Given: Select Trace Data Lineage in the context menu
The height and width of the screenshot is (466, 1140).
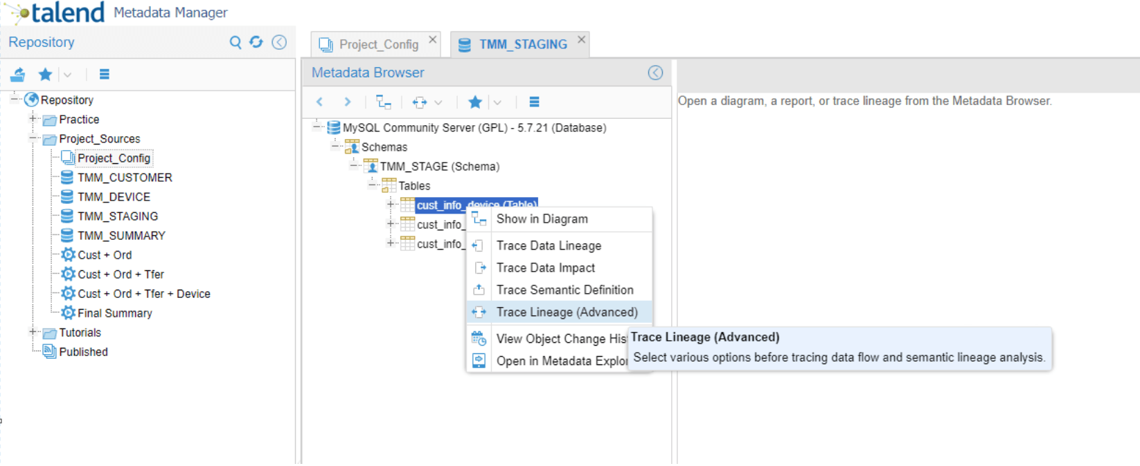Looking at the screenshot, I should (560, 245).
